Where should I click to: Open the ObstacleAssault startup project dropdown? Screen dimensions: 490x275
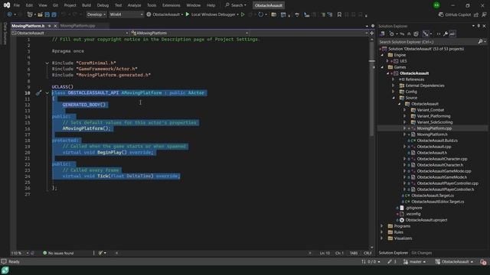pyautogui.click(x=165, y=15)
